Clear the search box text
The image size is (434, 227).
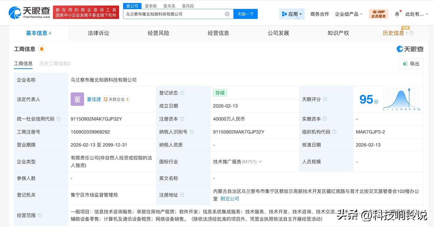pos(227,14)
